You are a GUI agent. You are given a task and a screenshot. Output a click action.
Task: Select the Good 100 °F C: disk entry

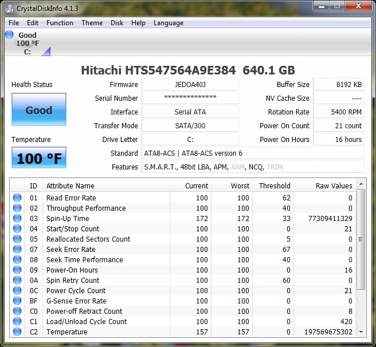click(x=28, y=43)
